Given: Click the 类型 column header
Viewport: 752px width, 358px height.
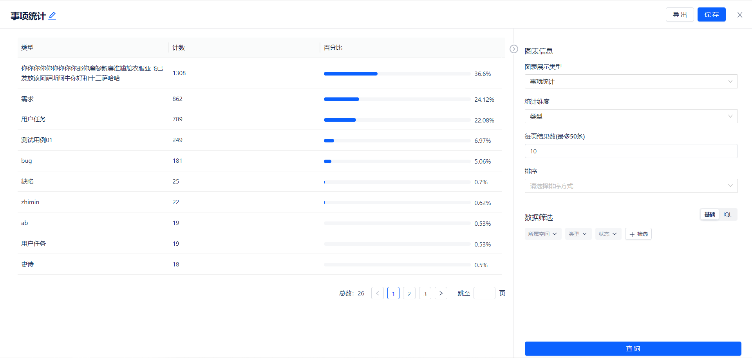Looking at the screenshot, I should [93, 48].
